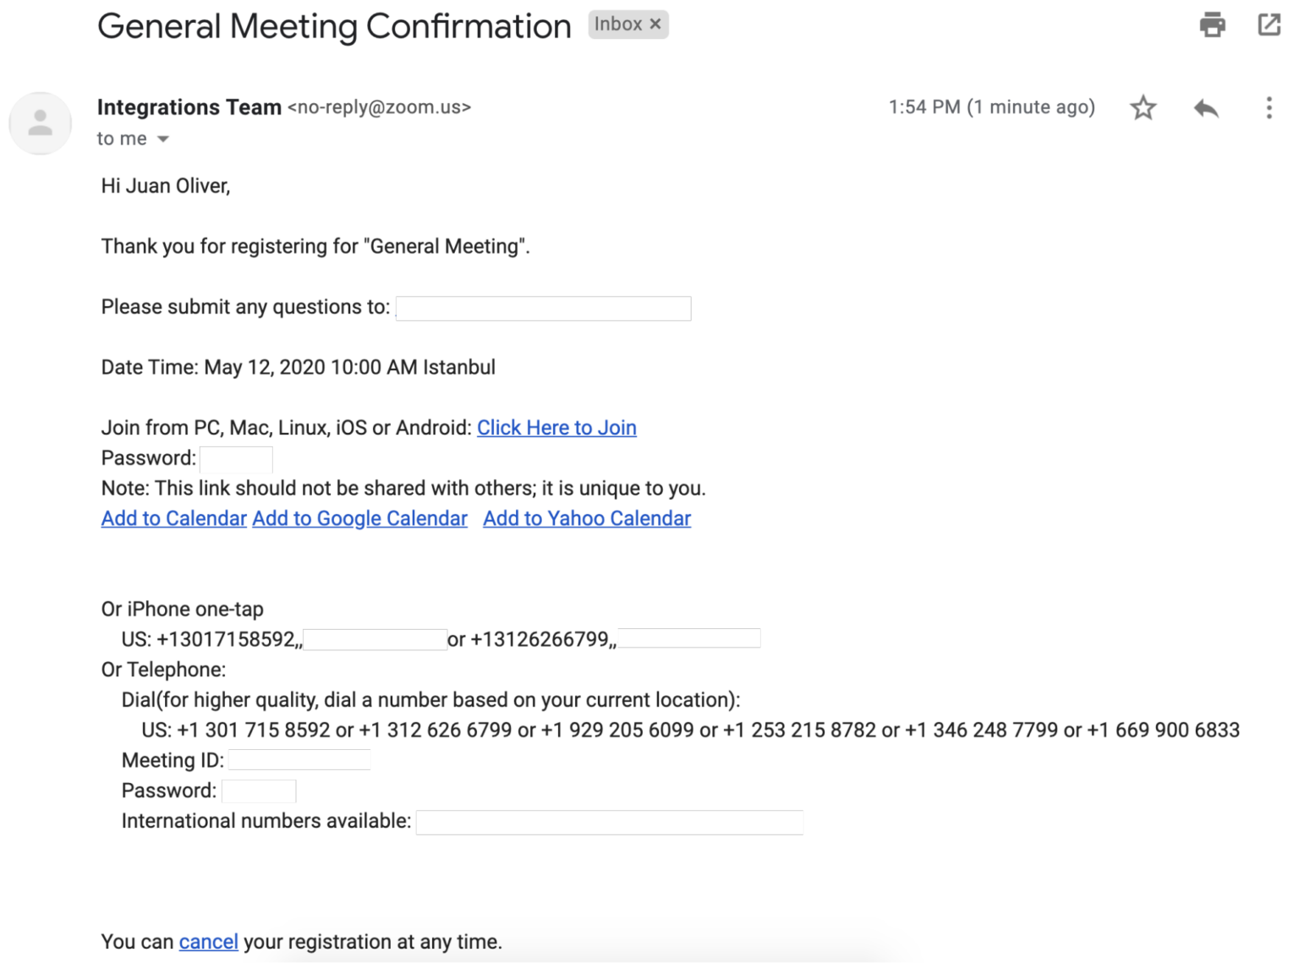
Task: Click 'Add to Yahoo Calendar'
Action: (x=586, y=517)
